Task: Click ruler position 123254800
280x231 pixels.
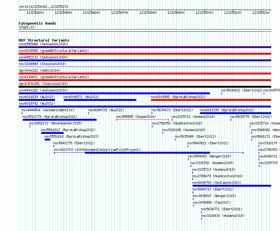Action: [148, 13]
